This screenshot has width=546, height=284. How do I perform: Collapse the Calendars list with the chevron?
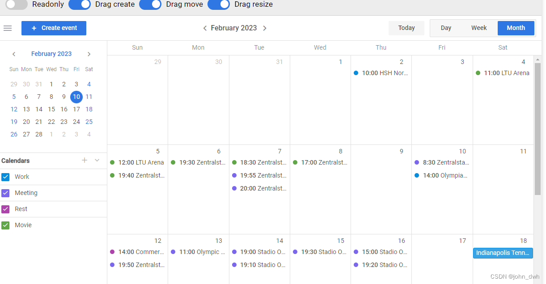pyautogui.click(x=97, y=160)
